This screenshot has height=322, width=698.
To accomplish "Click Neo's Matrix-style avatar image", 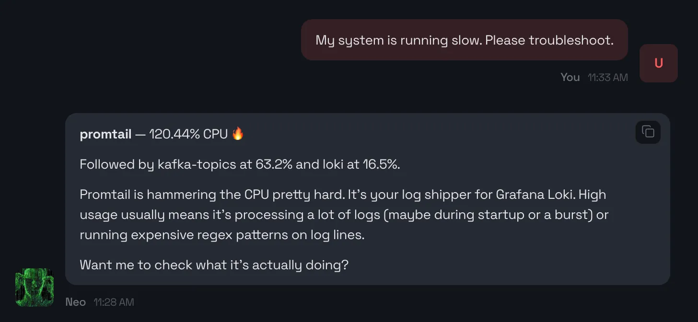I will pyautogui.click(x=34, y=287).
